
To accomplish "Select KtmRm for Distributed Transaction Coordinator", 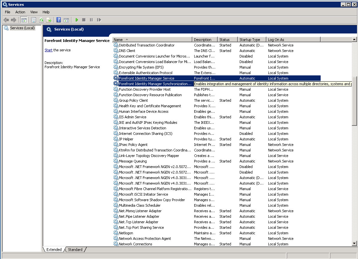I will [217, 150].
